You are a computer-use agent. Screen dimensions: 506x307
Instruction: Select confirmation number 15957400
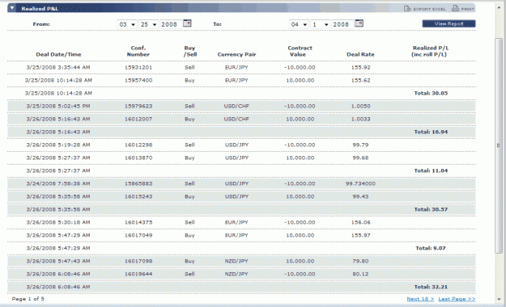[138, 80]
